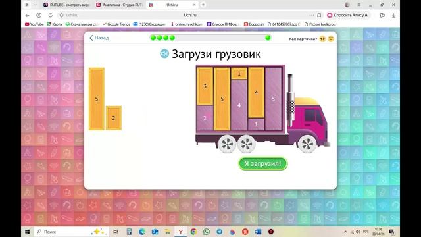Open the red Yandex Я taskbar icon
This screenshot has width=421, height=237.
click(245, 232)
